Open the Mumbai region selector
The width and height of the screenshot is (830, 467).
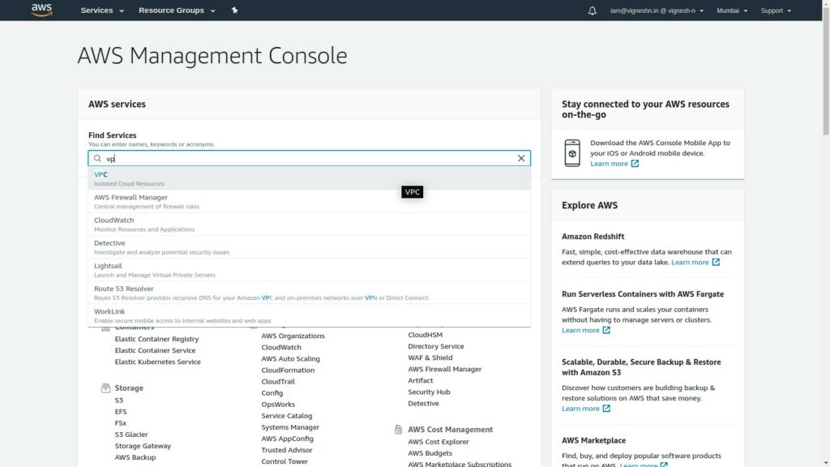(732, 11)
